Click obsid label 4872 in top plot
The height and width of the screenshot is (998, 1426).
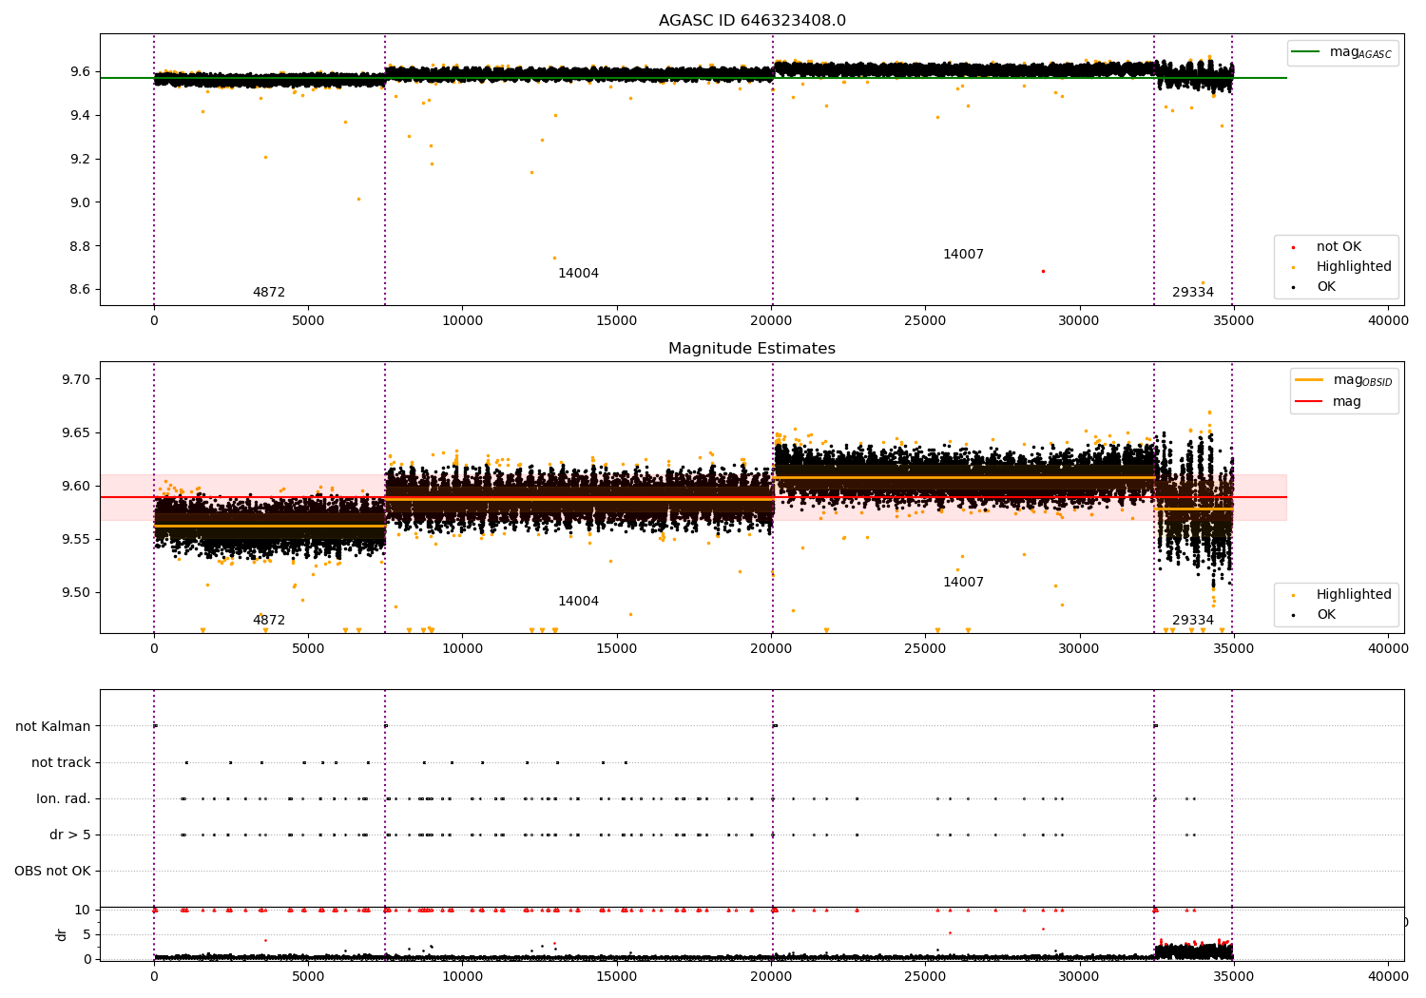click(x=269, y=293)
